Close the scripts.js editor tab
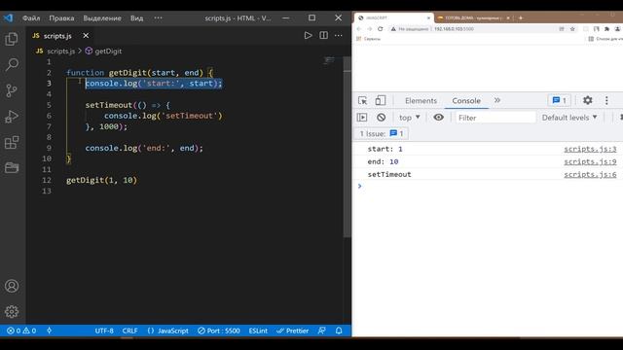The height and width of the screenshot is (350, 623). click(86, 36)
